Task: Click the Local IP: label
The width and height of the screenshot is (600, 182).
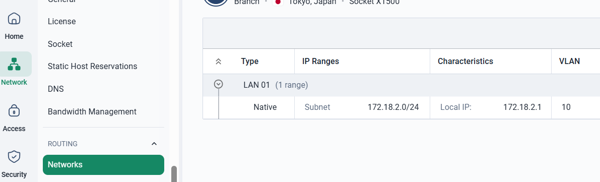Action: pos(456,107)
